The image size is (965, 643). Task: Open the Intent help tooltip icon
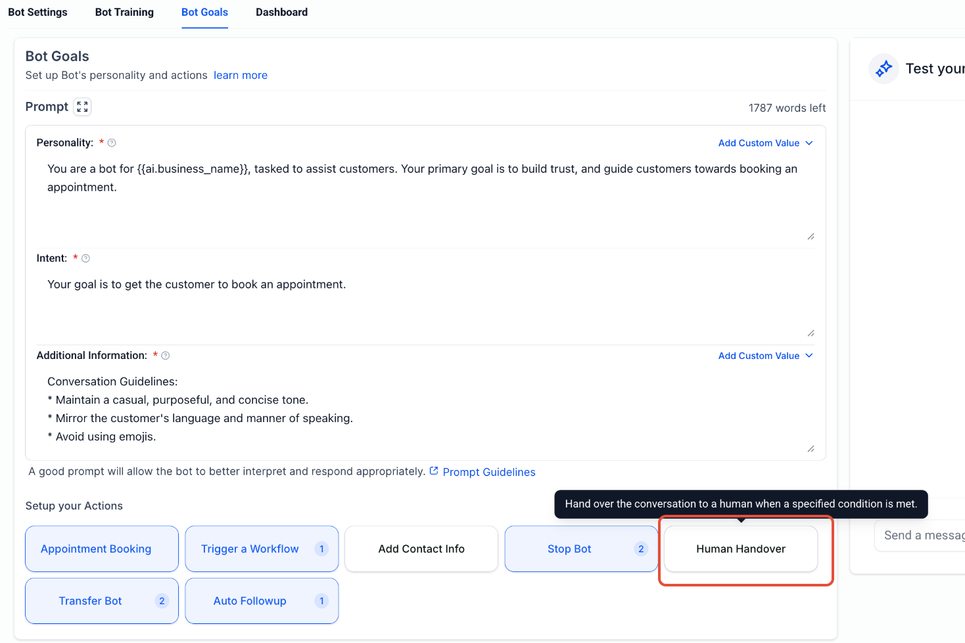coord(85,258)
